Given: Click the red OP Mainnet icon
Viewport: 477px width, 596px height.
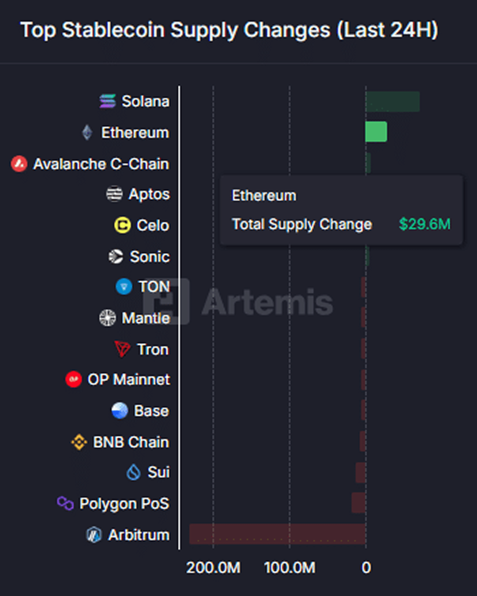Looking at the screenshot, I should (74, 379).
